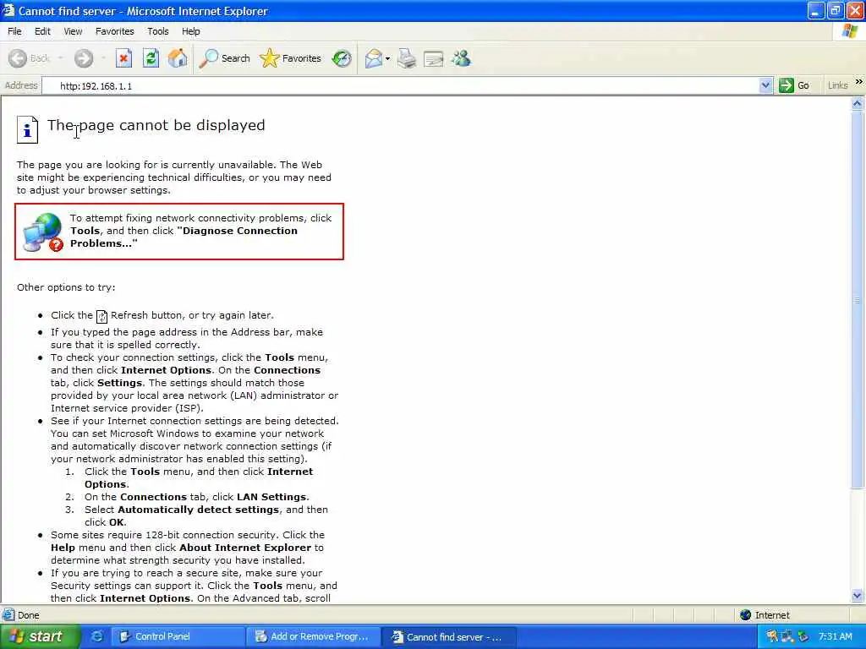
Task: Click the info page icon beside heading
Action: point(27,129)
